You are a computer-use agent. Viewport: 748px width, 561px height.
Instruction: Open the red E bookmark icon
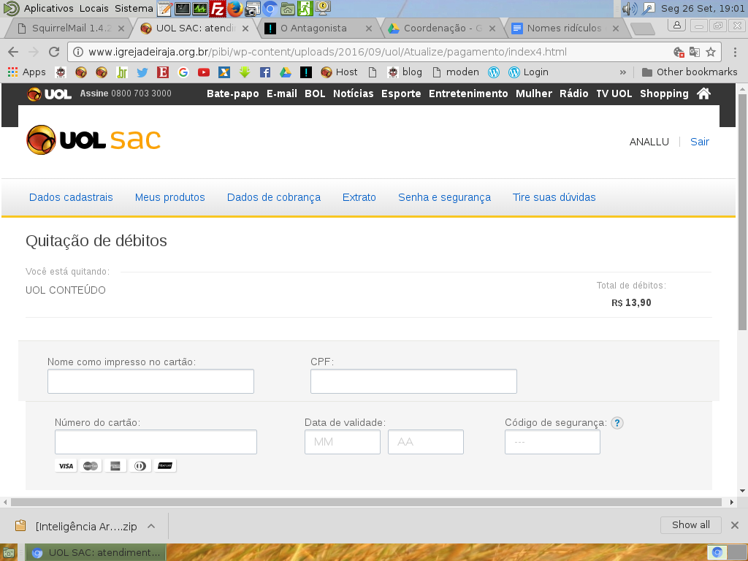[x=163, y=72]
